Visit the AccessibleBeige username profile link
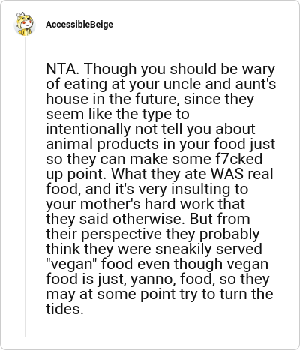The width and height of the screenshot is (300, 350). coord(79,25)
